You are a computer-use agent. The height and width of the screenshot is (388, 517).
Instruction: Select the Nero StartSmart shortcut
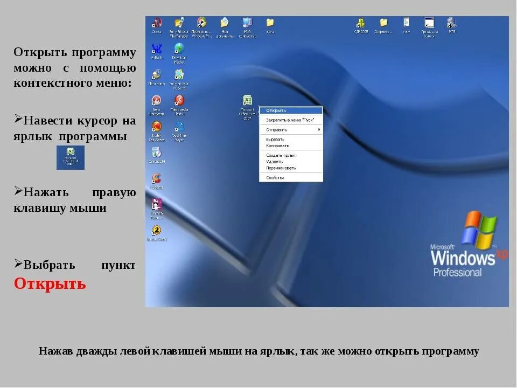[x=157, y=105]
